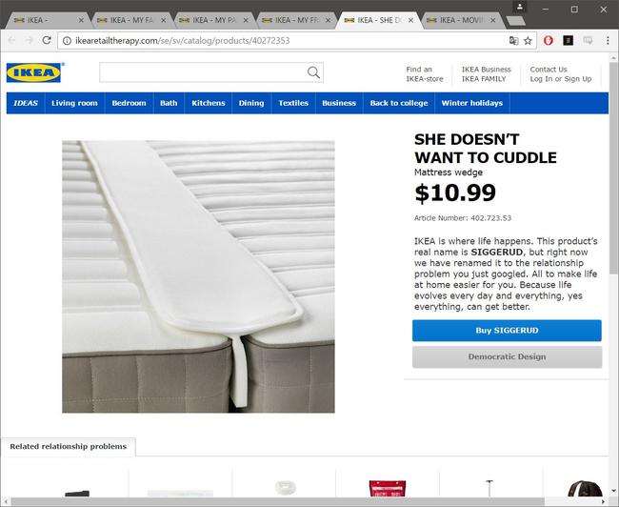View site information icon in address bar
The image size is (619, 507).
[x=67, y=41]
